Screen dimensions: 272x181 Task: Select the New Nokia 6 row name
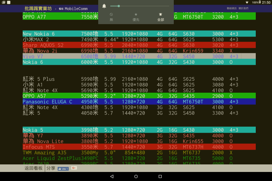39,34
